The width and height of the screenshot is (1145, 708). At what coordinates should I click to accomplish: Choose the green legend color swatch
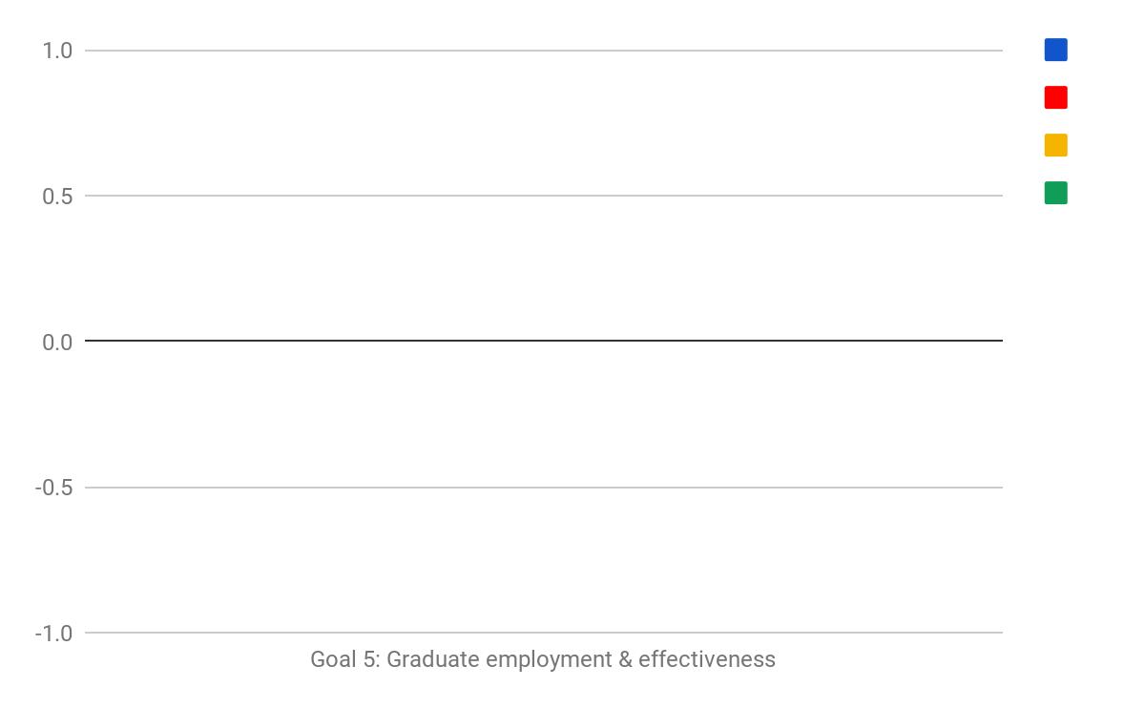click(x=1055, y=193)
